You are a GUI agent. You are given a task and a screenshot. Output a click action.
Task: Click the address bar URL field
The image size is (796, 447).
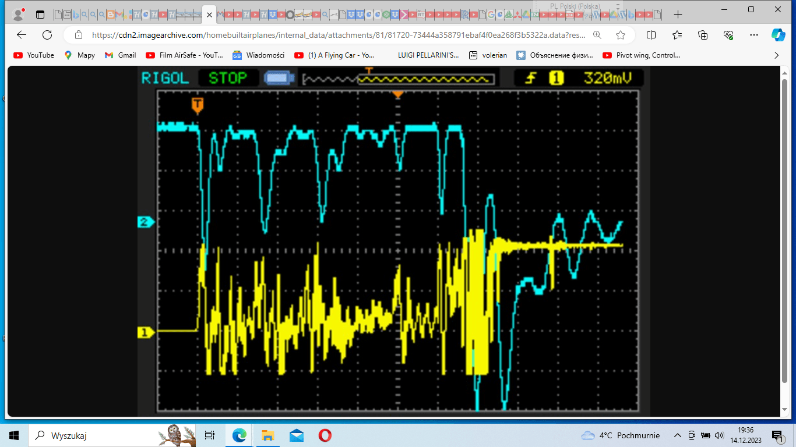tap(338, 35)
